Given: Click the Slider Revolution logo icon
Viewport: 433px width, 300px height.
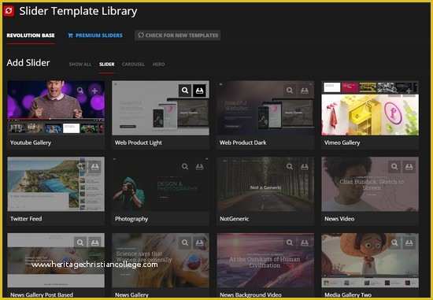Looking at the screenshot, I should [x=9, y=11].
